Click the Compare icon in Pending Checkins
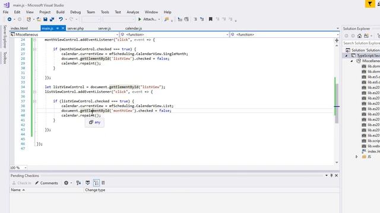Screen dimensions: 380x213 coord(78,183)
